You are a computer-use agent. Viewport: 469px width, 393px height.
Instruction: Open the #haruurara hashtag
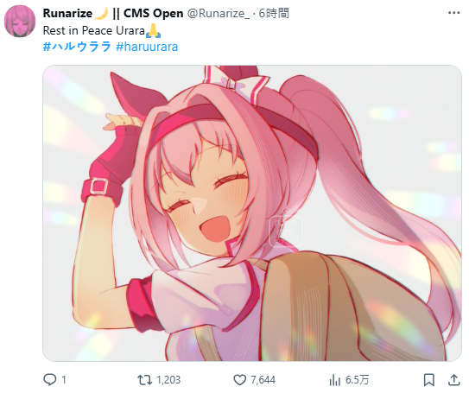click(x=147, y=47)
